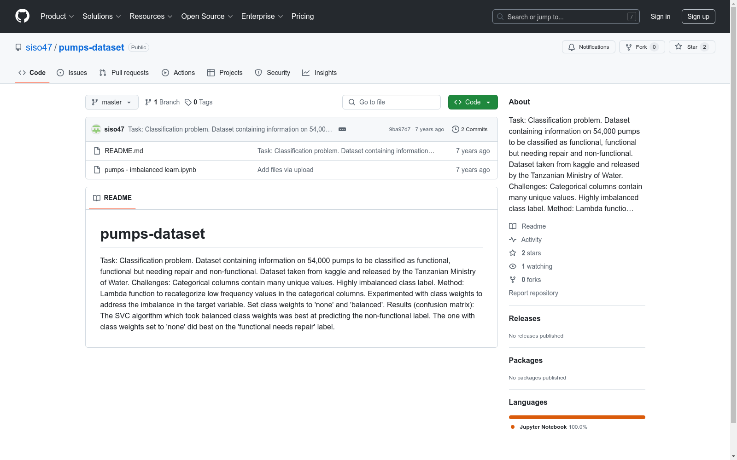Switch to the Issues tab
Image resolution: width=737 pixels, height=460 pixels.
(72, 73)
